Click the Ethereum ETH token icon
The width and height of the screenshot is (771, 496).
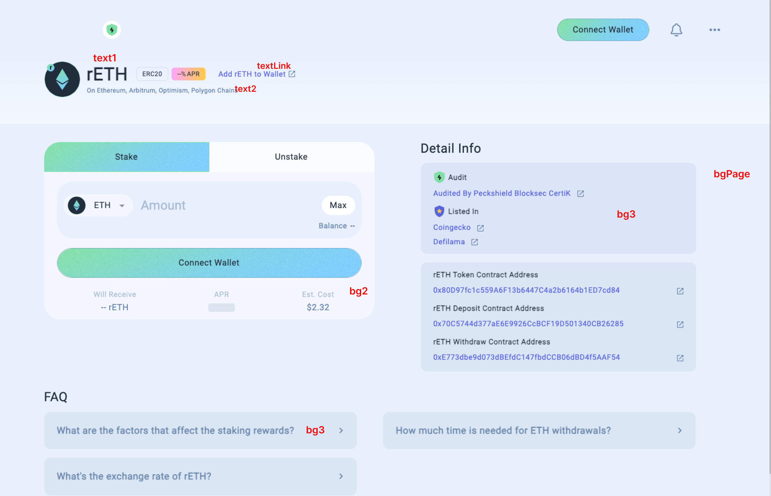pos(76,205)
